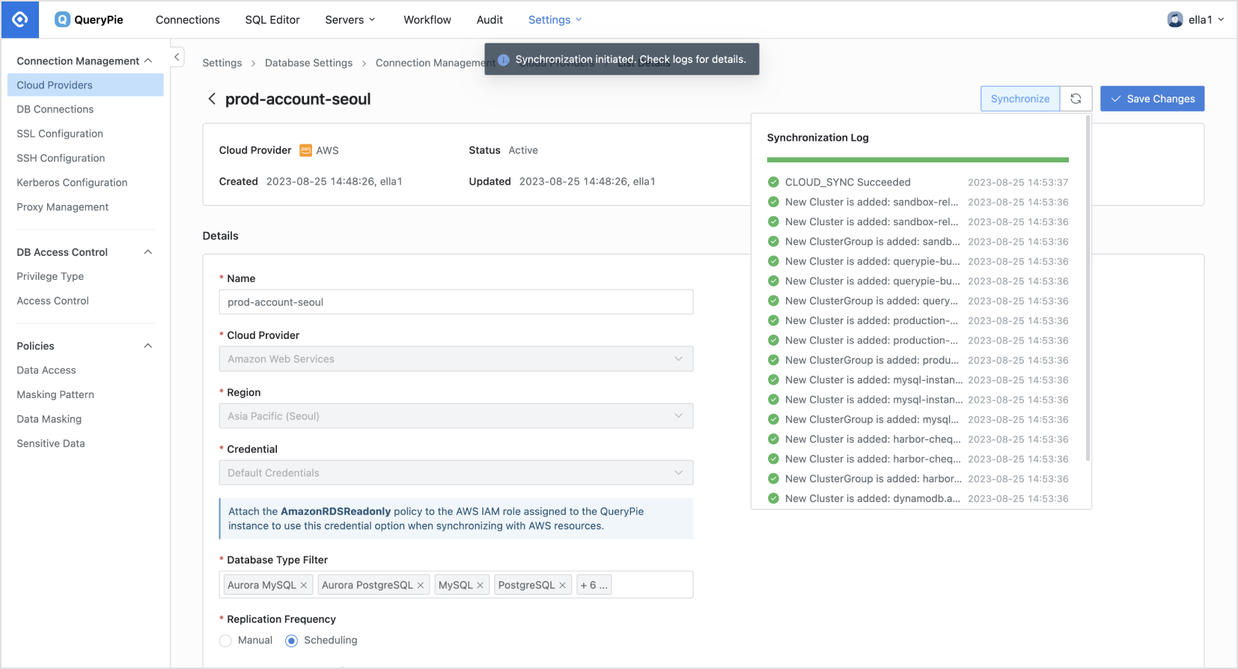Open the Workflow menu
This screenshot has width=1238, height=669.
[x=427, y=19]
